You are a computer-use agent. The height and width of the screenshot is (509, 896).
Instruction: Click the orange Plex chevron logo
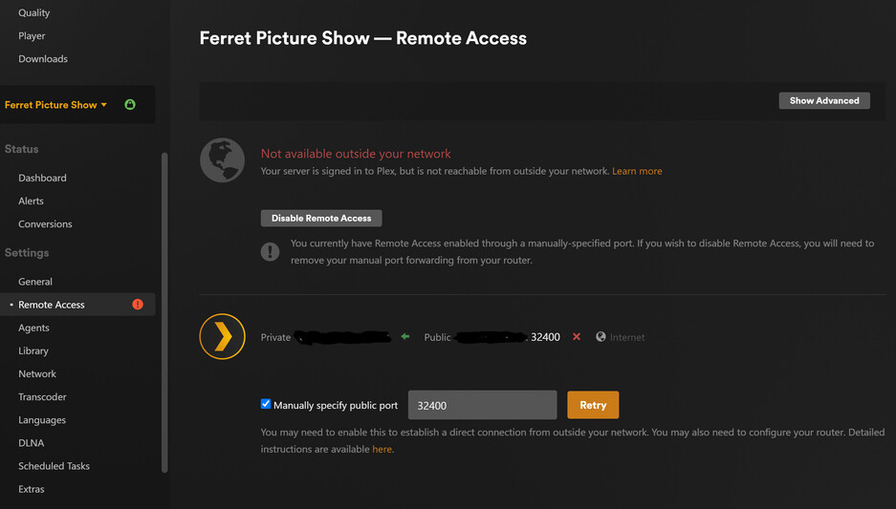pyautogui.click(x=222, y=337)
